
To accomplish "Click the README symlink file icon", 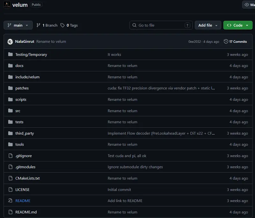I will 10,200.
